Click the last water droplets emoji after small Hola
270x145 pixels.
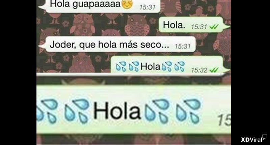180,66
